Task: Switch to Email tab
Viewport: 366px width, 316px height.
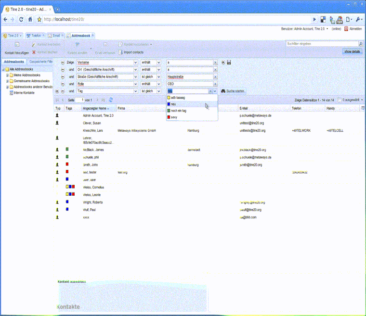Action: pos(55,36)
